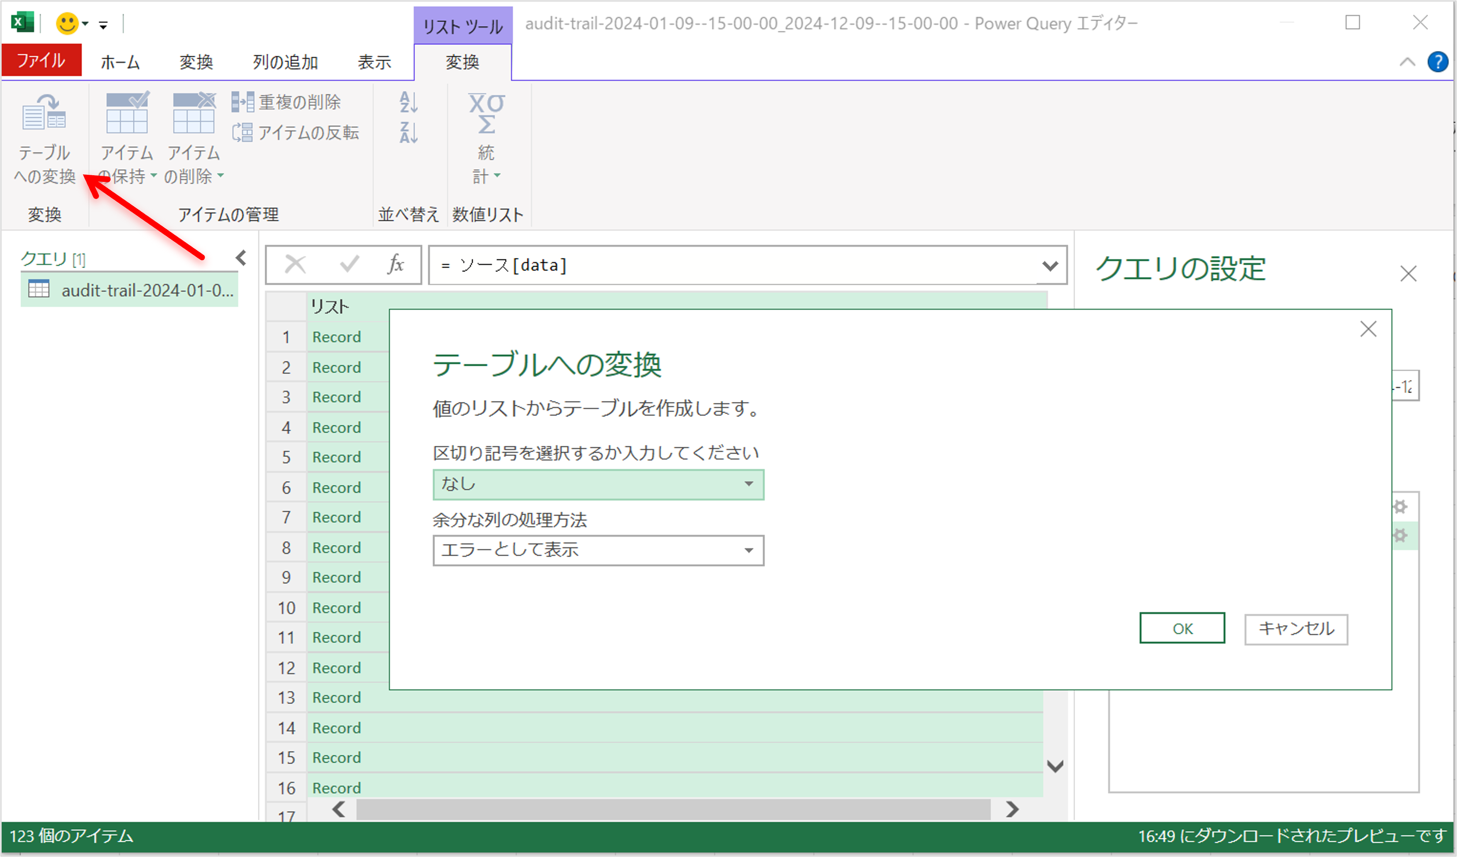The height and width of the screenshot is (857, 1457).
Task: Click the row number 12 header
Action: 286,668
